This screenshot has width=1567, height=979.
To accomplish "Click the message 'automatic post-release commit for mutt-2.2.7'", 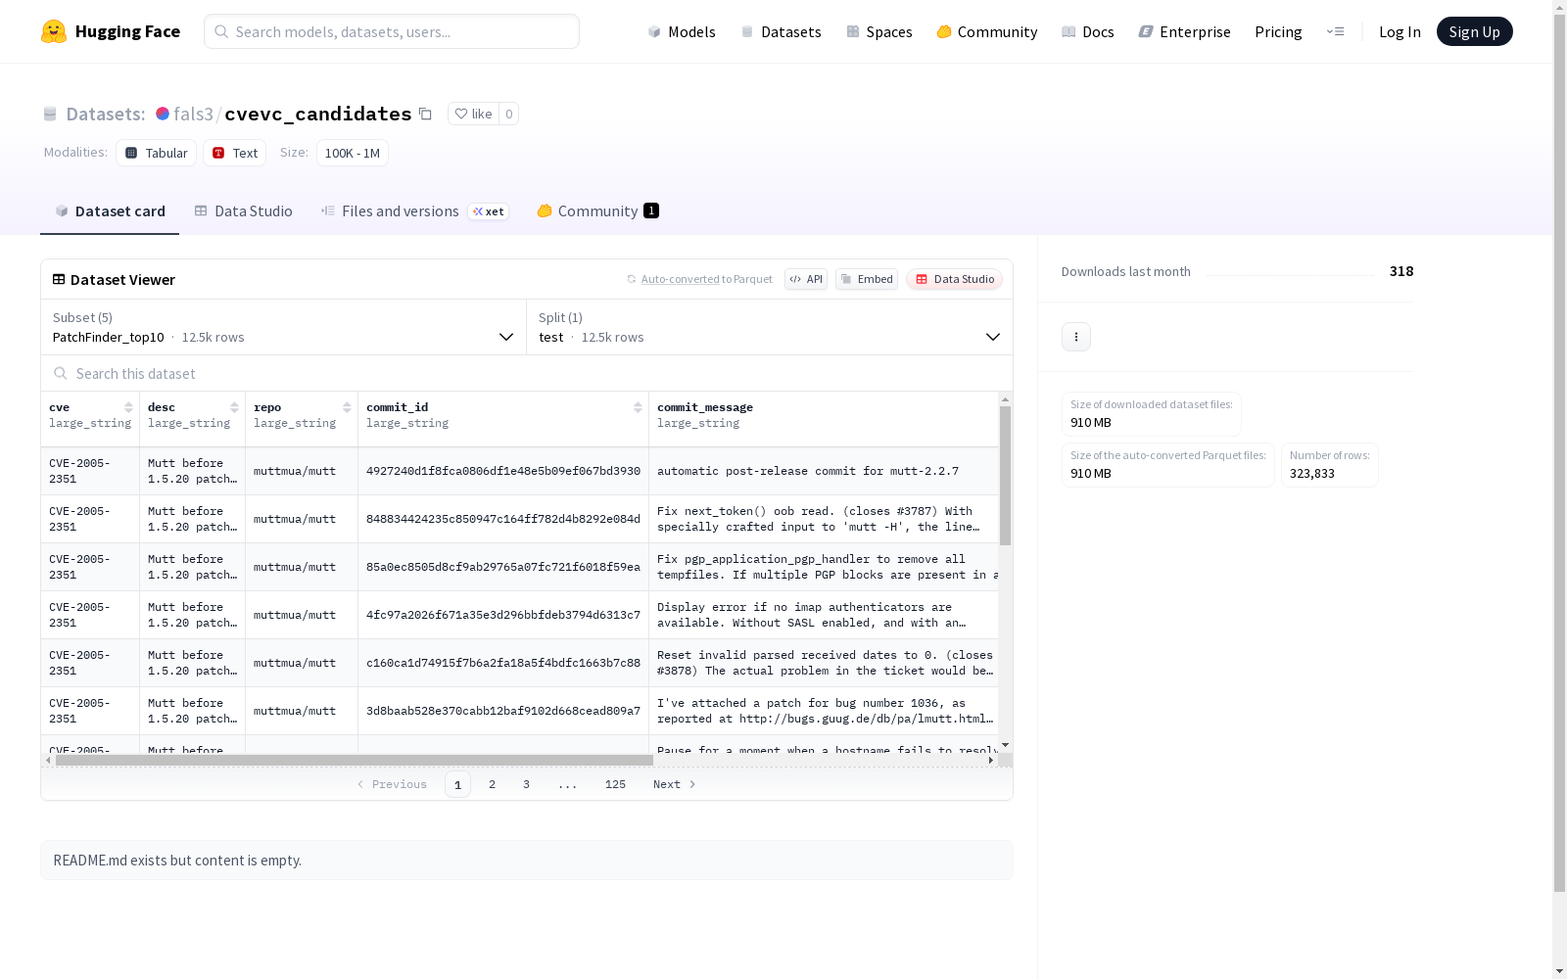I will click(x=808, y=471).
